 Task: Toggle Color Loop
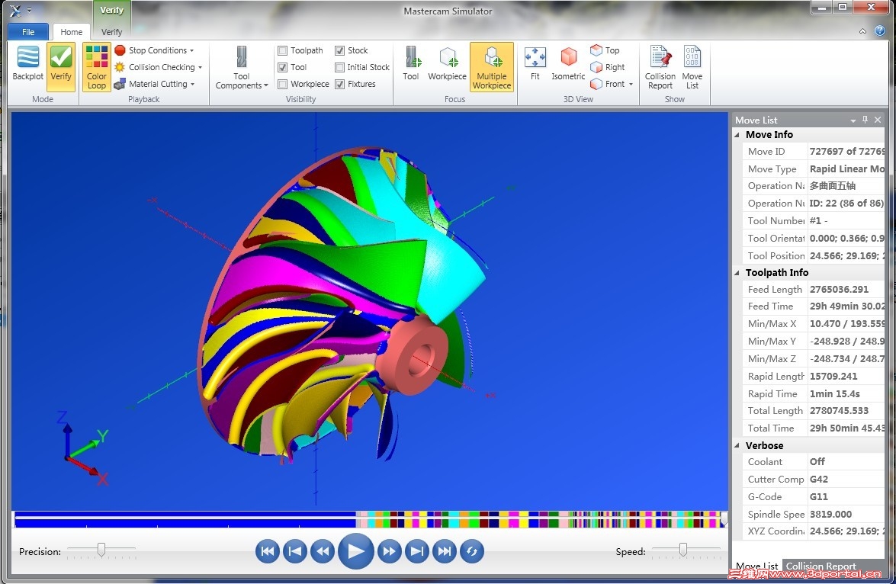(x=97, y=66)
